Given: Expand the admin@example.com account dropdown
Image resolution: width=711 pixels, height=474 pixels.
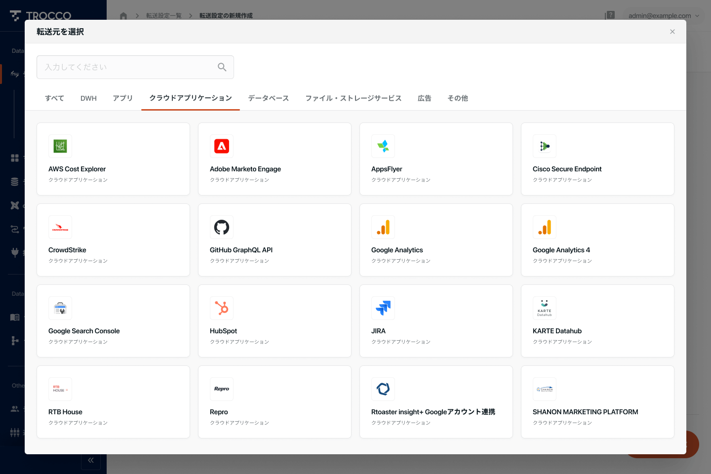Looking at the screenshot, I should point(664,15).
